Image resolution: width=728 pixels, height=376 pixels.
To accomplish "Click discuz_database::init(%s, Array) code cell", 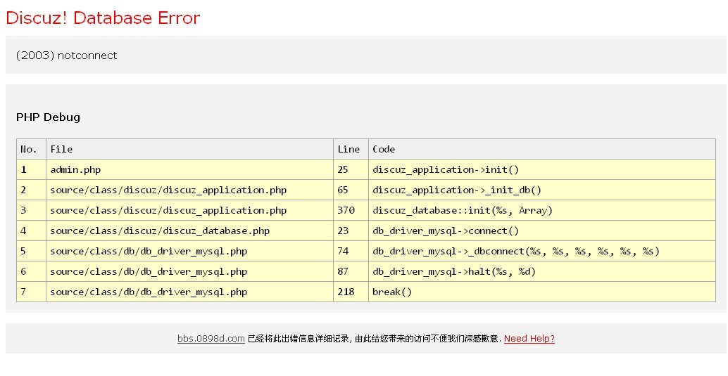I will [x=542, y=210].
